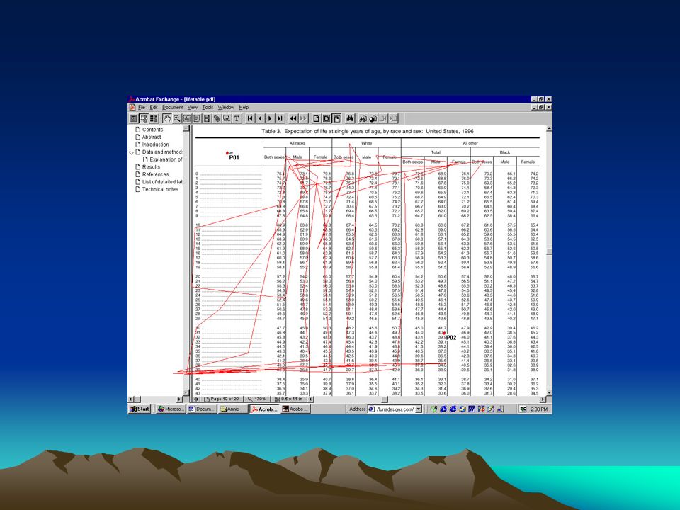Screen dimensions: 680x510
Task: Click the All races column heading
Action: tap(297, 143)
